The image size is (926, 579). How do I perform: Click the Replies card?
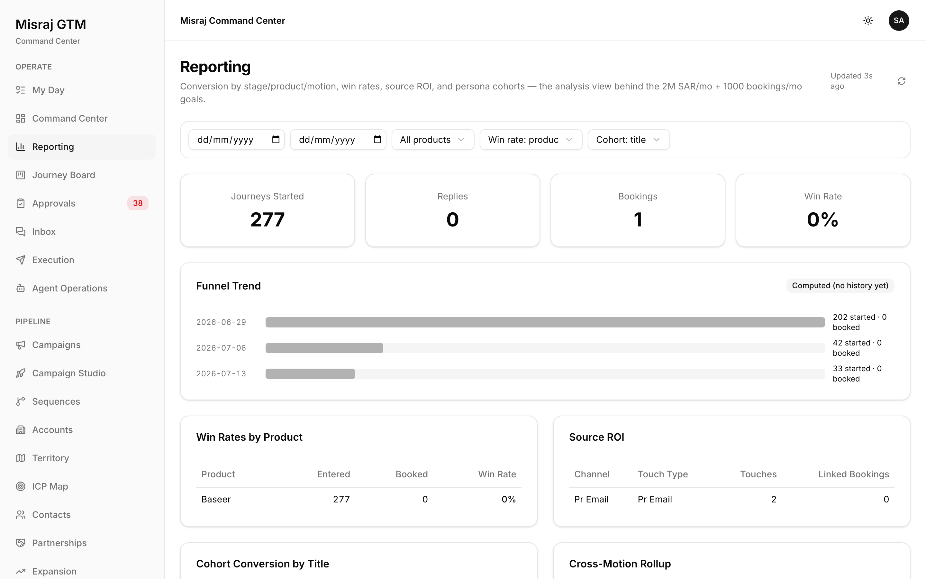(x=453, y=211)
